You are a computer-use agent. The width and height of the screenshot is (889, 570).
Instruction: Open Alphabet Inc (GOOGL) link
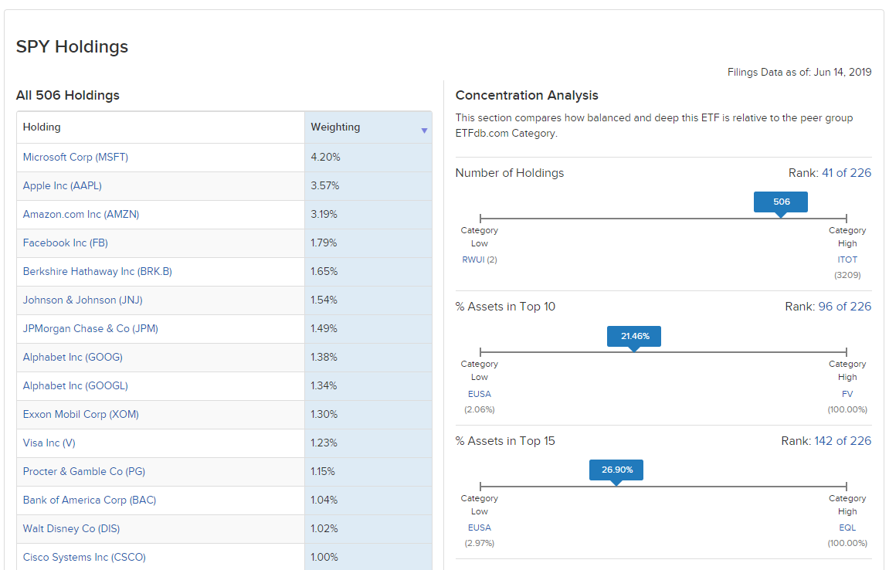pyautogui.click(x=76, y=385)
